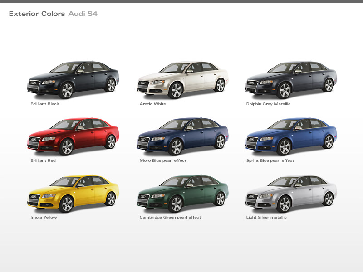Choose the Arctic White car image
The width and height of the screenshot is (363, 272).
tap(182, 80)
